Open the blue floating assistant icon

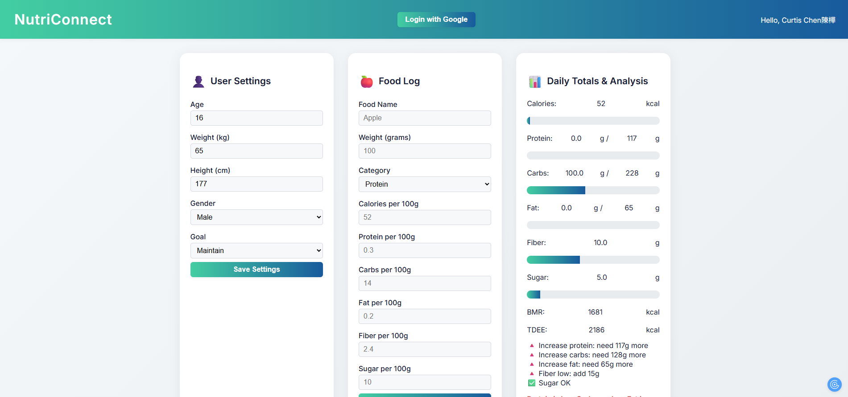tap(834, 384)
